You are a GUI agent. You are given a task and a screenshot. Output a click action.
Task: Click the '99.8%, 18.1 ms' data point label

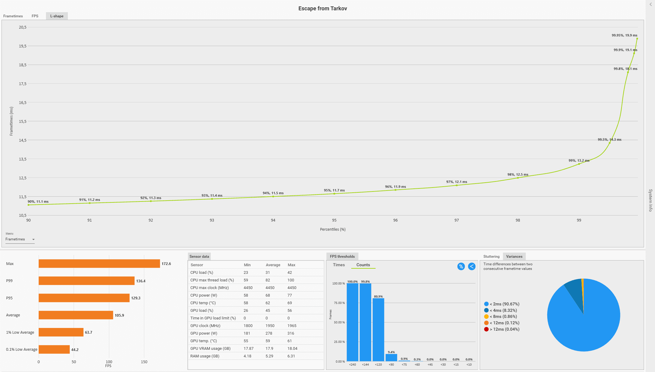tap(625, 69)
